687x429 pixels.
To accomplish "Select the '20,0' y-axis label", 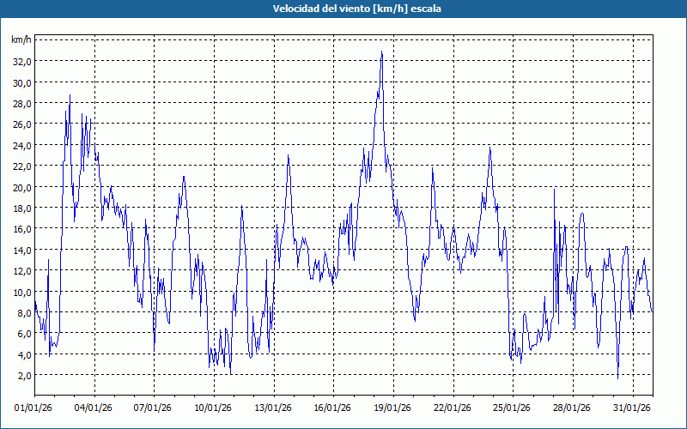I will [22, 187].
